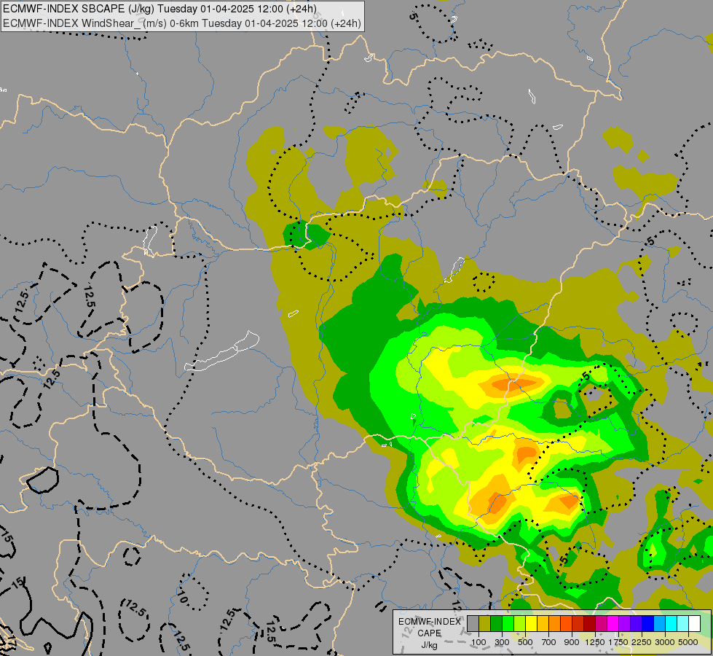The image size is (713, 656).
Task: Select the pure blue swatch after 2250
Action: [x=647, y=623]
